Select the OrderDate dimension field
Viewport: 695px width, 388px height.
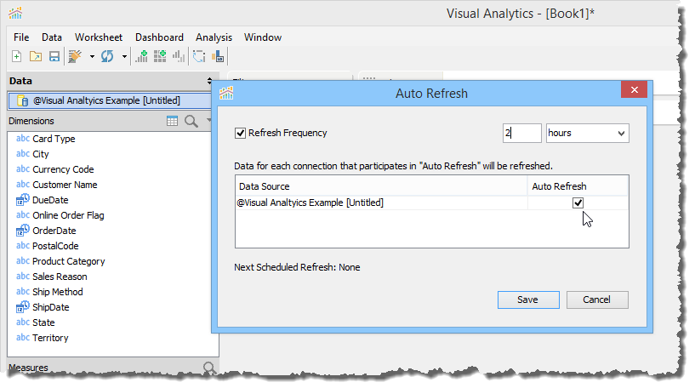pyautogui.click(x=54, y=231)
